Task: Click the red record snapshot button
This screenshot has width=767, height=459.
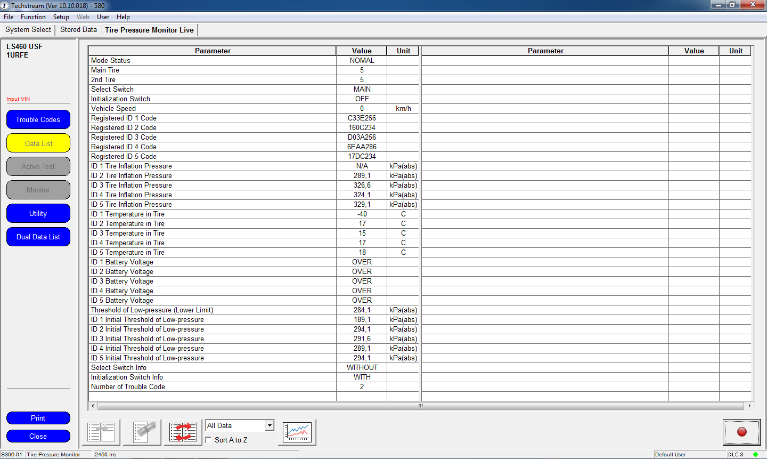Action: point(741,432)
